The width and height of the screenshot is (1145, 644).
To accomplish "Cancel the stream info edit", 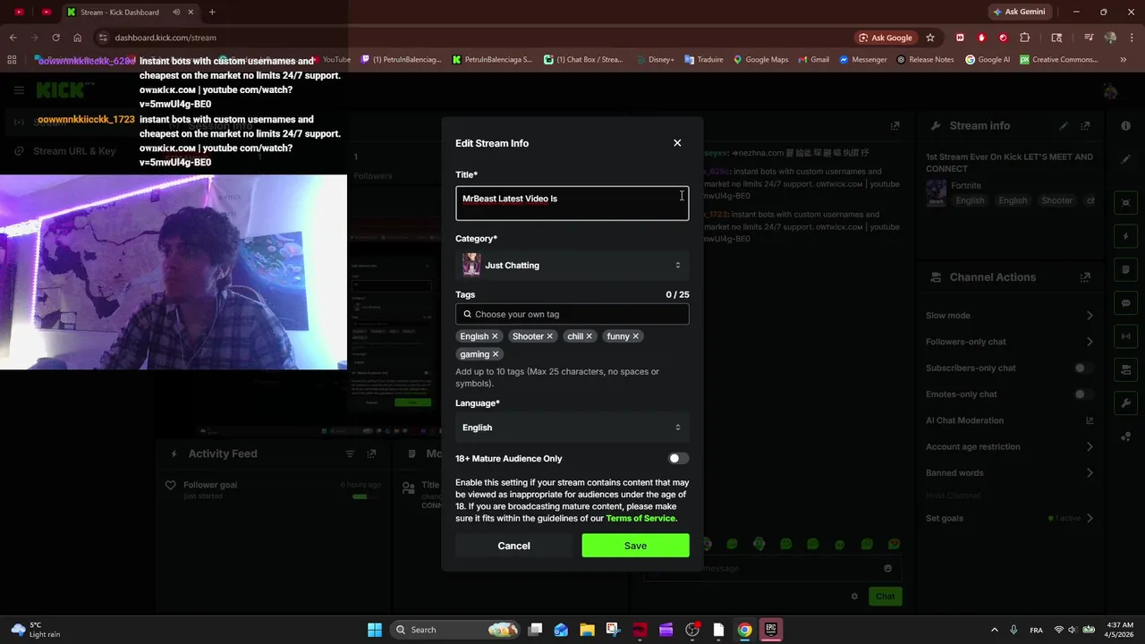I will point(513,546).
